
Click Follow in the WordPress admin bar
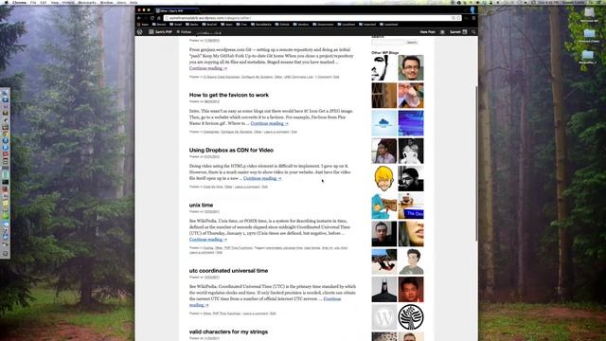click(x=184, y=32)
